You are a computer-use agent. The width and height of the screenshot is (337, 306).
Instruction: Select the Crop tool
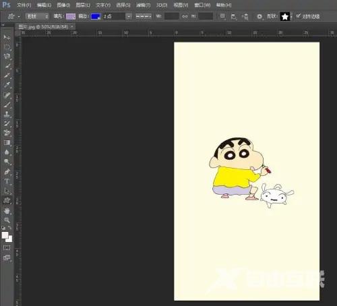7,75
